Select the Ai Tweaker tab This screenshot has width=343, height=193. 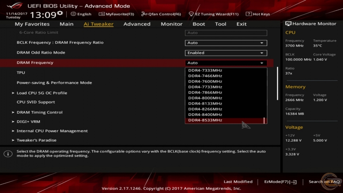click(99, 24)
